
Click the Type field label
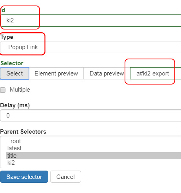tap(7, 37)
